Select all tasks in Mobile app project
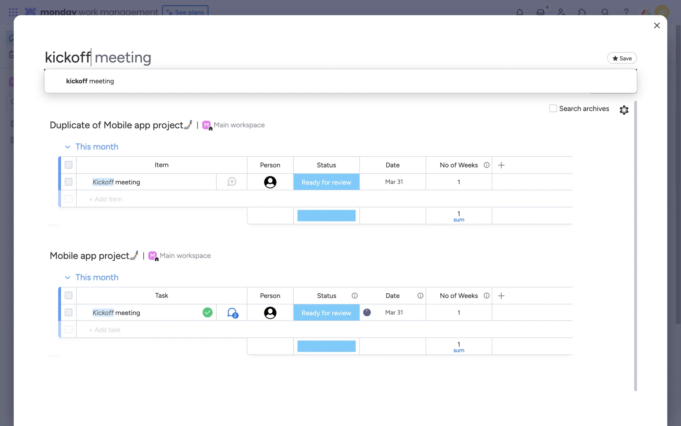 coord(68,295)
